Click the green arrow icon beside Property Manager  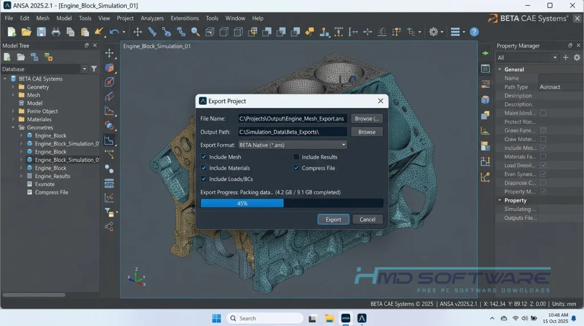[485, 53]
